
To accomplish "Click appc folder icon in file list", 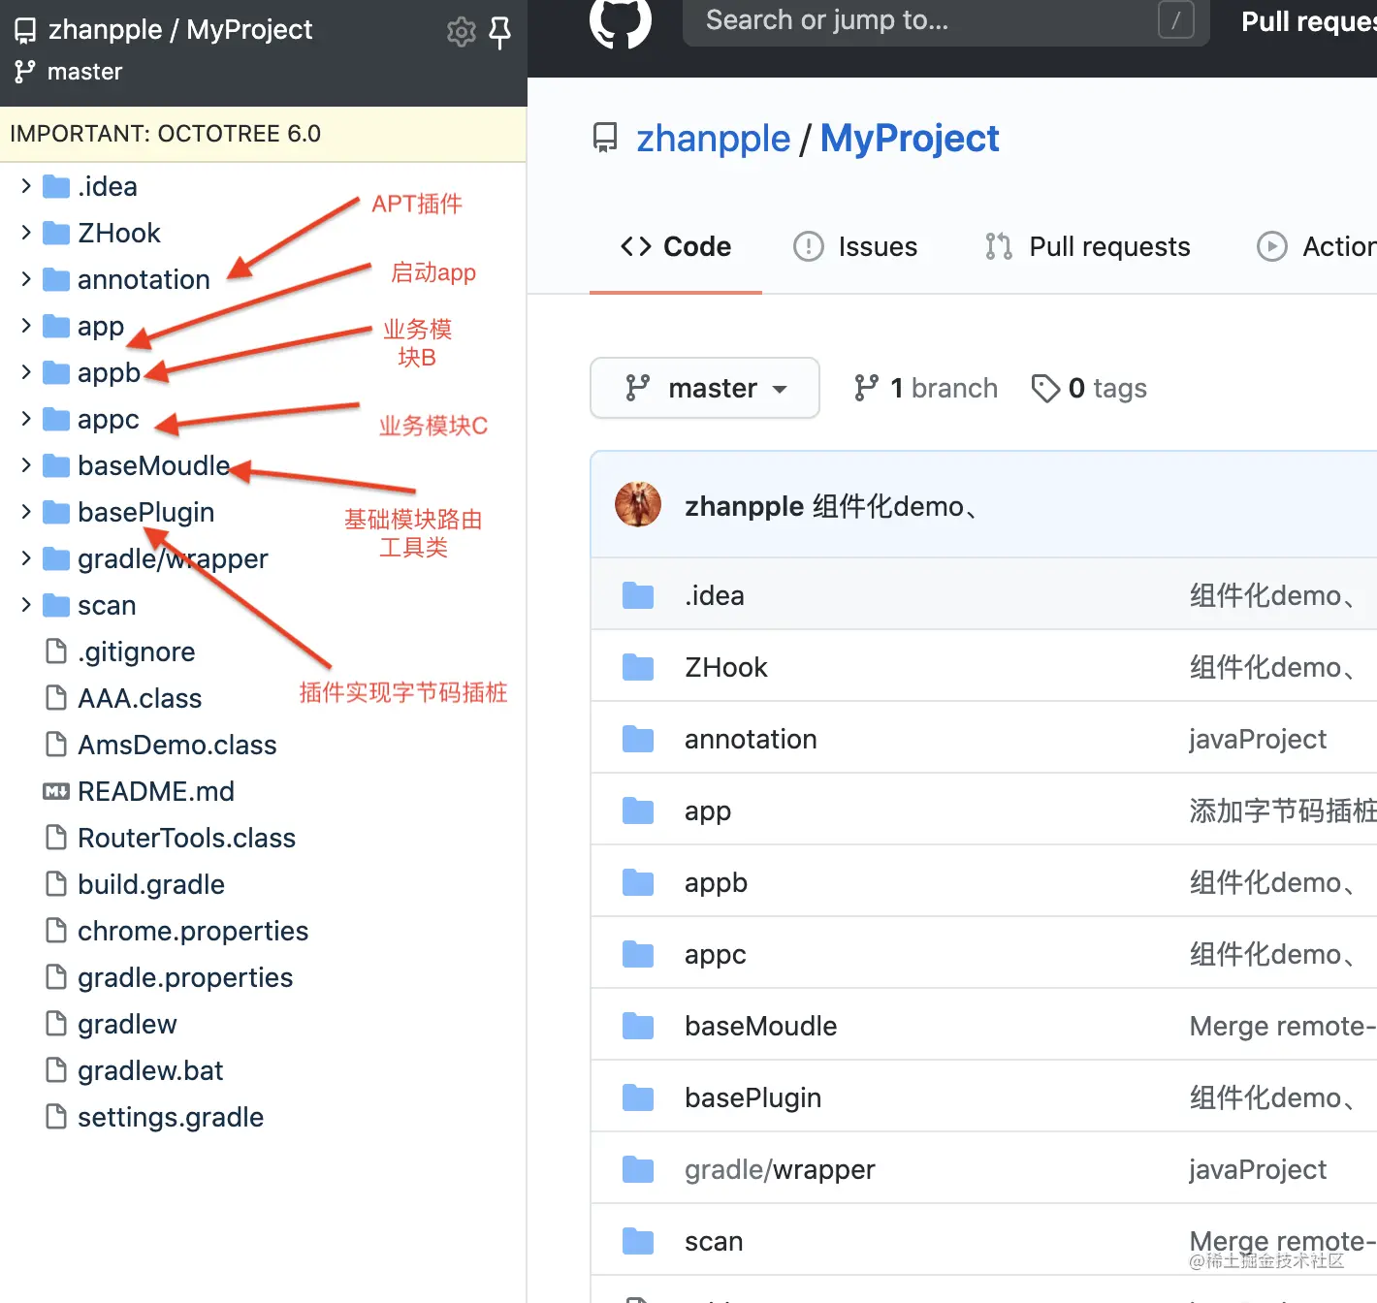I will [x=638, y=954].
